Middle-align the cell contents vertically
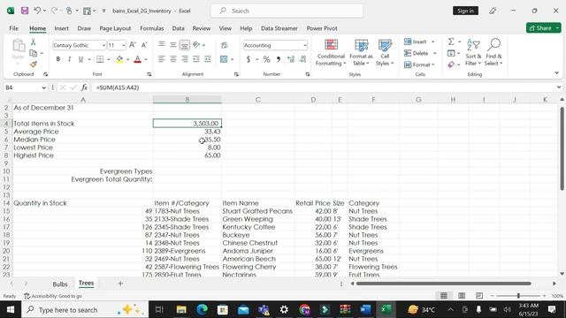 tap(173, 45)
